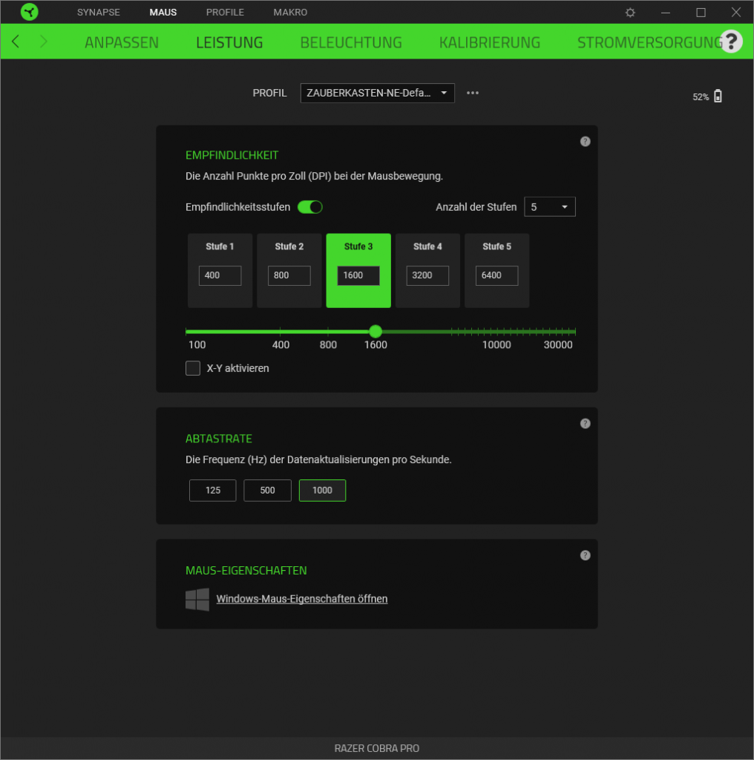Go to LEISTUNG tab
The height and width of the screenshot is (760, 754).
[229, 42]
